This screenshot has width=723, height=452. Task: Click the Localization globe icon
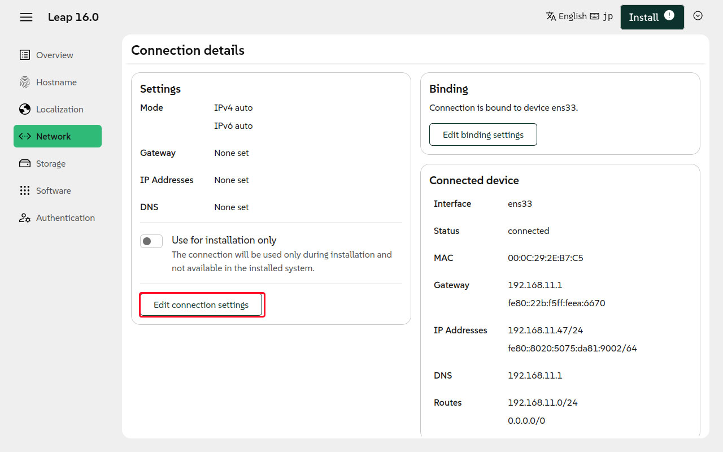[x=25, y=109]
